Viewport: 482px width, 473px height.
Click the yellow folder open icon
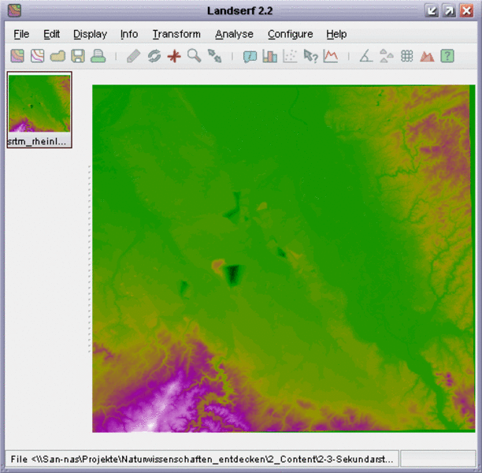tap(57, 56)
